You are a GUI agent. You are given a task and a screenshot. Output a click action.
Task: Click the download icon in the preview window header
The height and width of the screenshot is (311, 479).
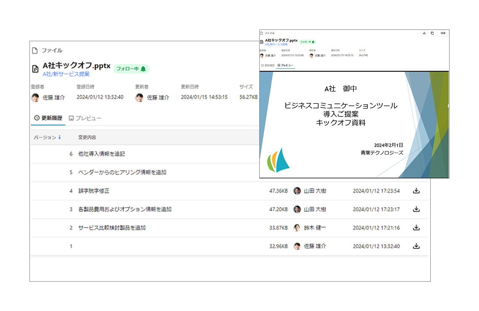click(x=424, y=33)
